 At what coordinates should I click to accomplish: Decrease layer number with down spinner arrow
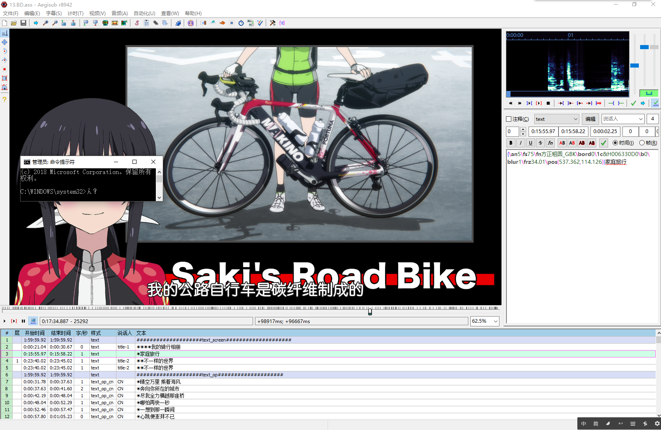click(523, 134)
